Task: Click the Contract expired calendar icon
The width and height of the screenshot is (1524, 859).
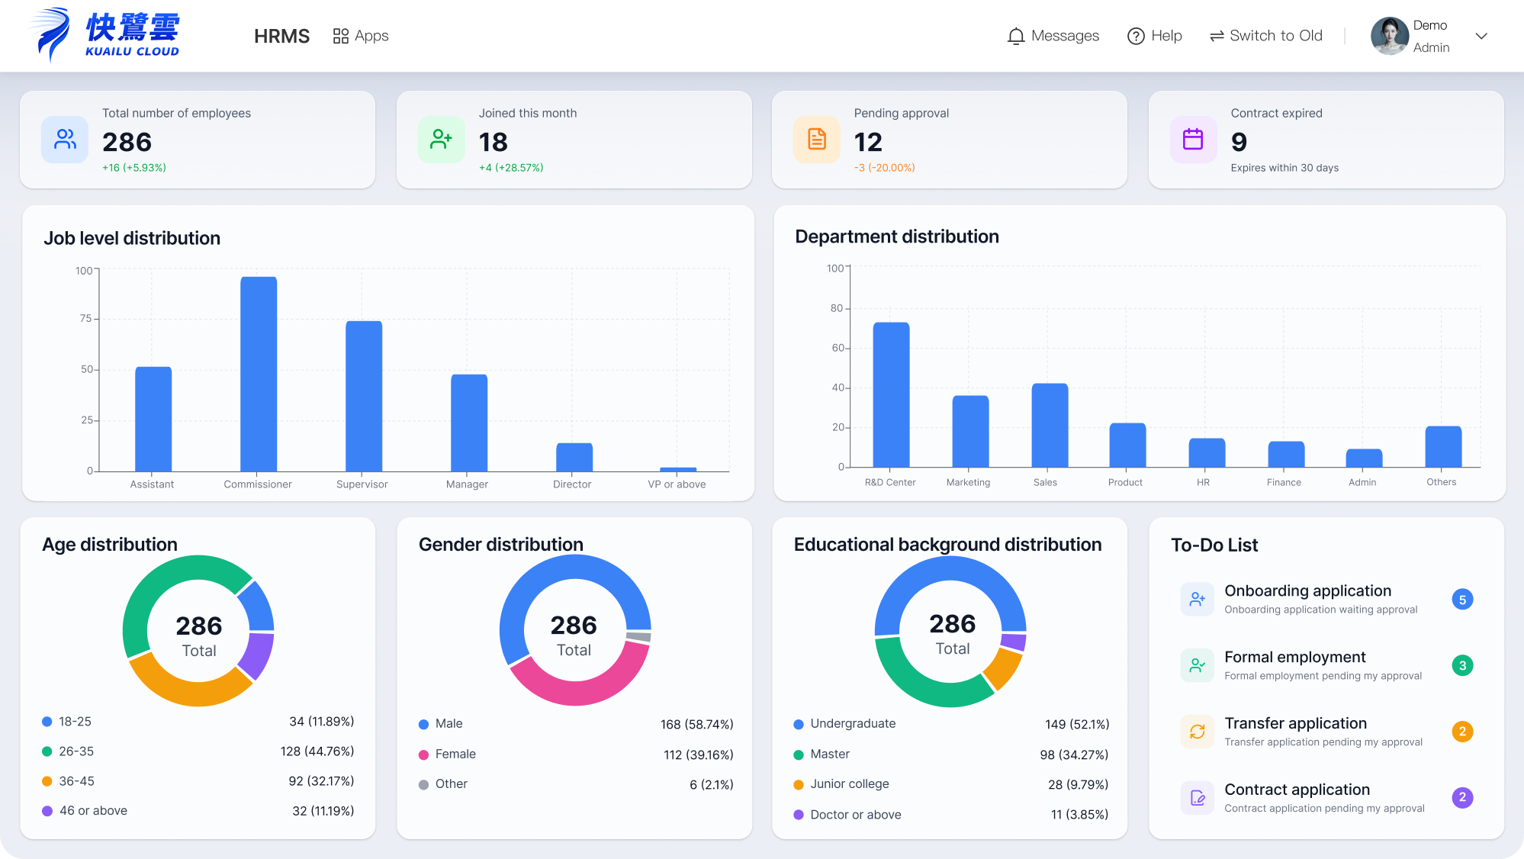Action: pyautogui.click(x=1193, y=140)
